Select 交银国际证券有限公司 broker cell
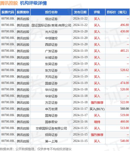Image resolution: width=130 pixels, height=151 pixels. click(51, 128)
